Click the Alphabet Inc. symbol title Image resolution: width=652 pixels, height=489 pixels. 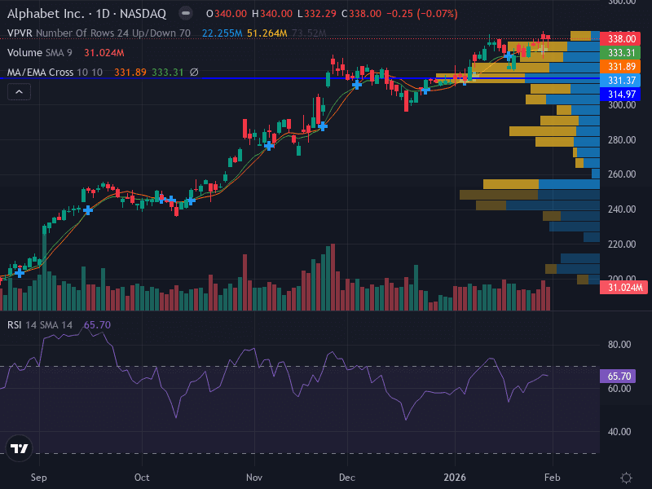pyautogui.click(x=86, y=14)
